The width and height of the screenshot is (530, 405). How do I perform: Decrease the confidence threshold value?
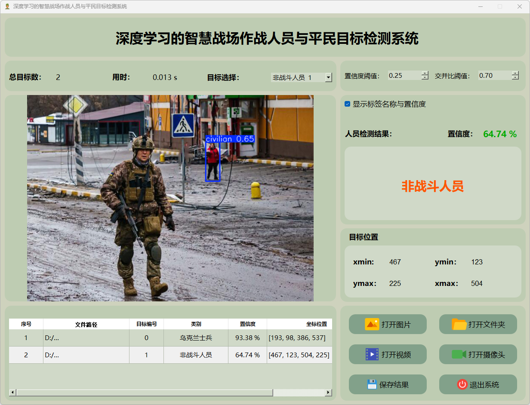[x=425, y=78]
